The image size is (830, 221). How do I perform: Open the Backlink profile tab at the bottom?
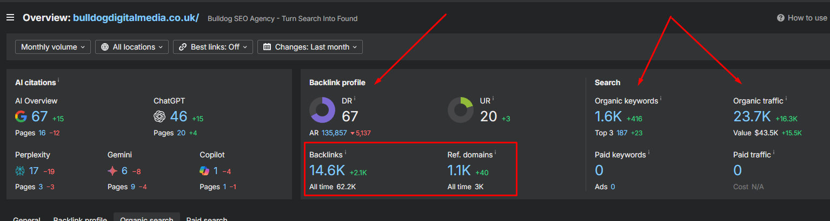[80, 218]
